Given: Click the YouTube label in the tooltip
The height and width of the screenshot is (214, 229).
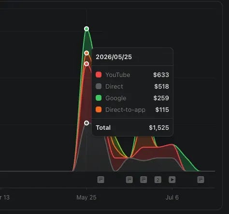Looking at the screenshot, I should coord(118,75).
